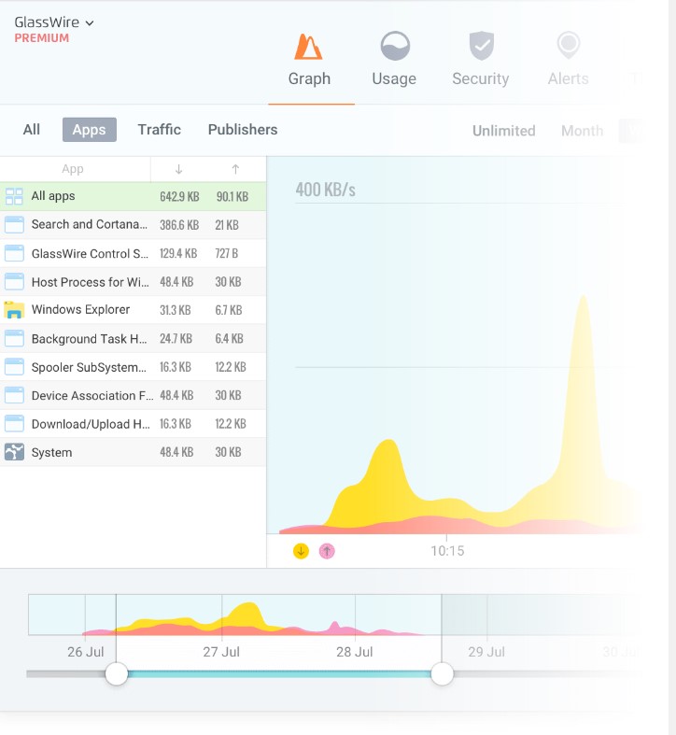The height and width of the screenshot is (735, 676).
Task: Click the Usage half-filled circle icon
Action: (x=395, y=46)
